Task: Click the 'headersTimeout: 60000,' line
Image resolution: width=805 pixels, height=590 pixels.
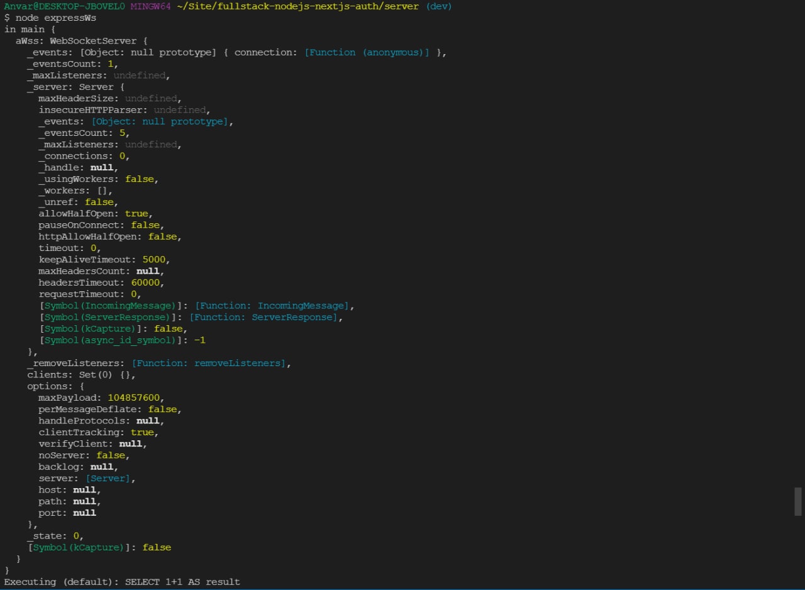Action: tap(102, 282)
